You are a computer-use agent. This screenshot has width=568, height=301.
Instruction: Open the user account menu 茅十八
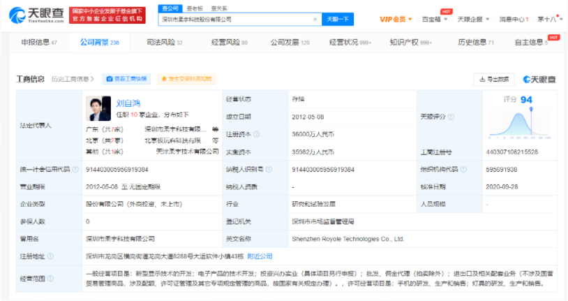(x=550, y=20)
